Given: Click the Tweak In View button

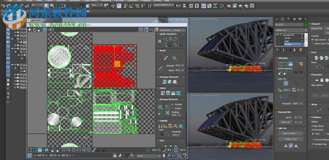Looking at the screenshot, I should click(x=290, y=139).
